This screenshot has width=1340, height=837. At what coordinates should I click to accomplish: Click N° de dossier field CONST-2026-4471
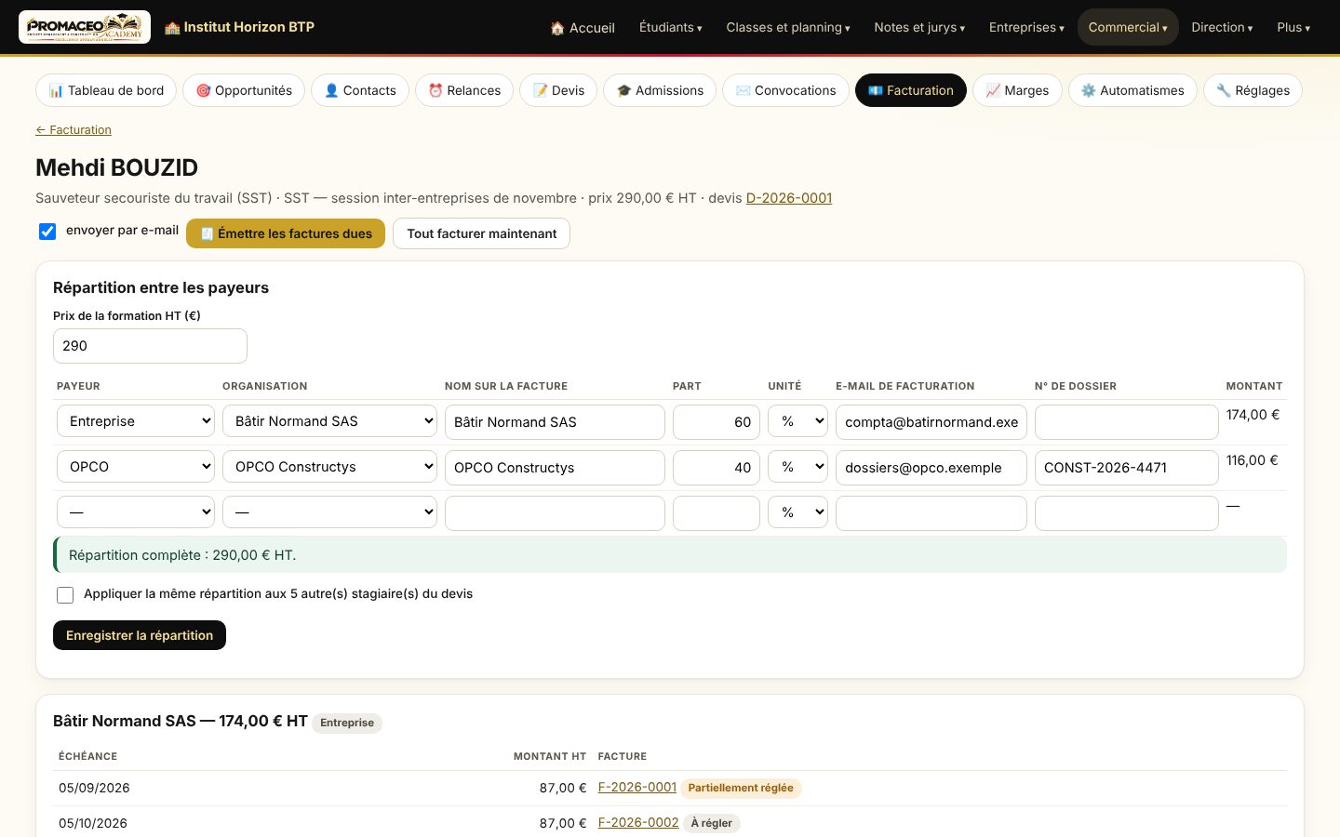point(1126,468)
